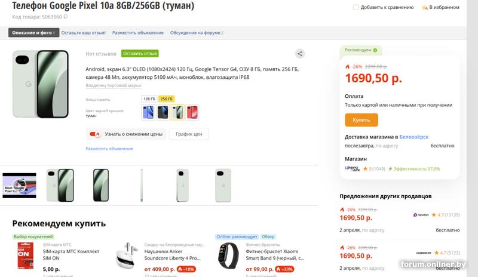This screenshot has width=478, height=277.
Task: Choose the red back cover color swatch
Action: (x=191, y=112)
